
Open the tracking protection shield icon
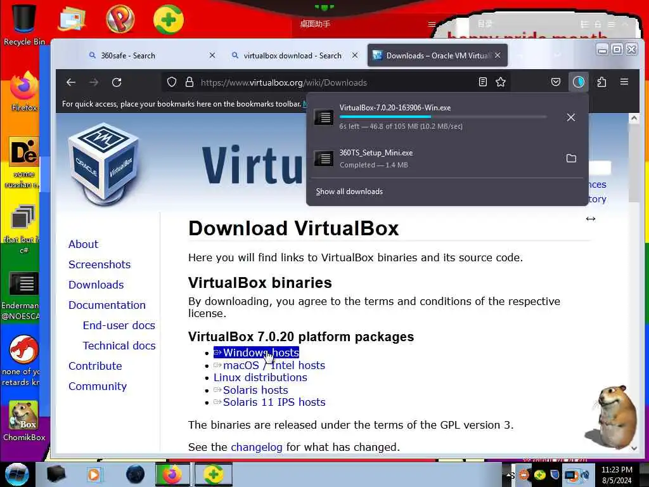coord(171,82)
